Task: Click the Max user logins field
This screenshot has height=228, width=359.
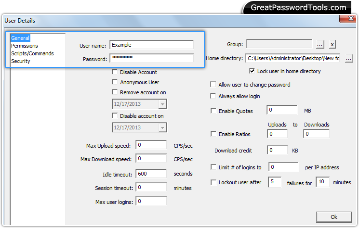Action: [x=151, y=201]
